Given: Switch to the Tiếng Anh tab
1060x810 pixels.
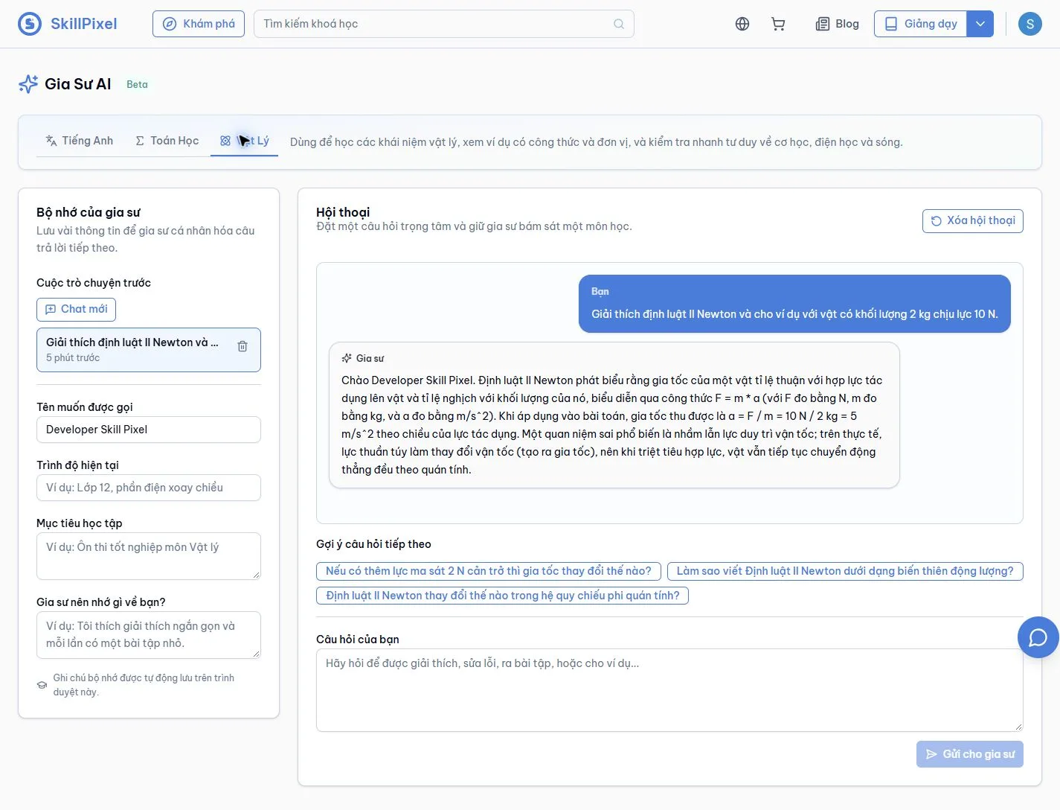Looking at the screenshot, I should 80,141.
